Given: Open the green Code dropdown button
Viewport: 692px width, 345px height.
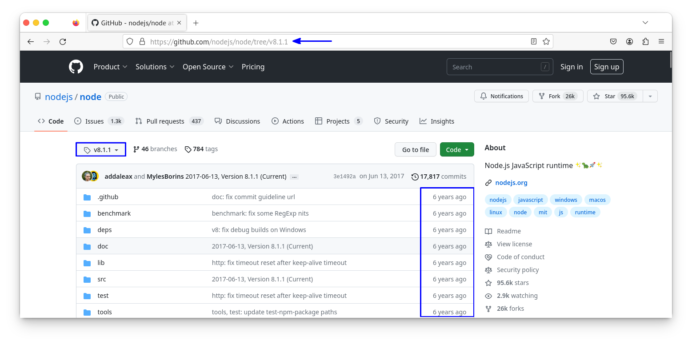Looking at the screenshot, I should [x=457, y=149].
